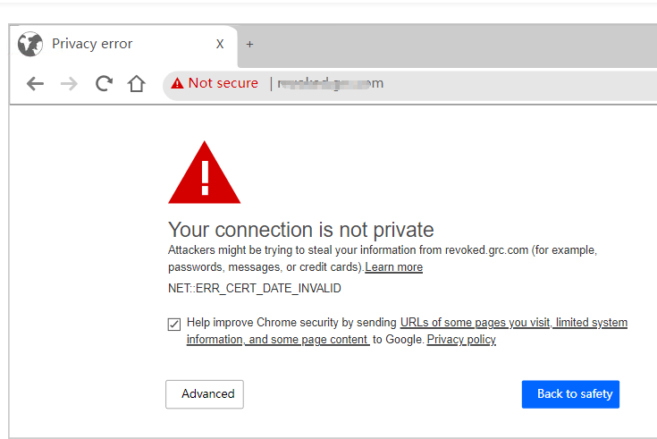Click the Your connection is not private heading
The width and height of the screenshot is (657, 439).
pos(301,230)
